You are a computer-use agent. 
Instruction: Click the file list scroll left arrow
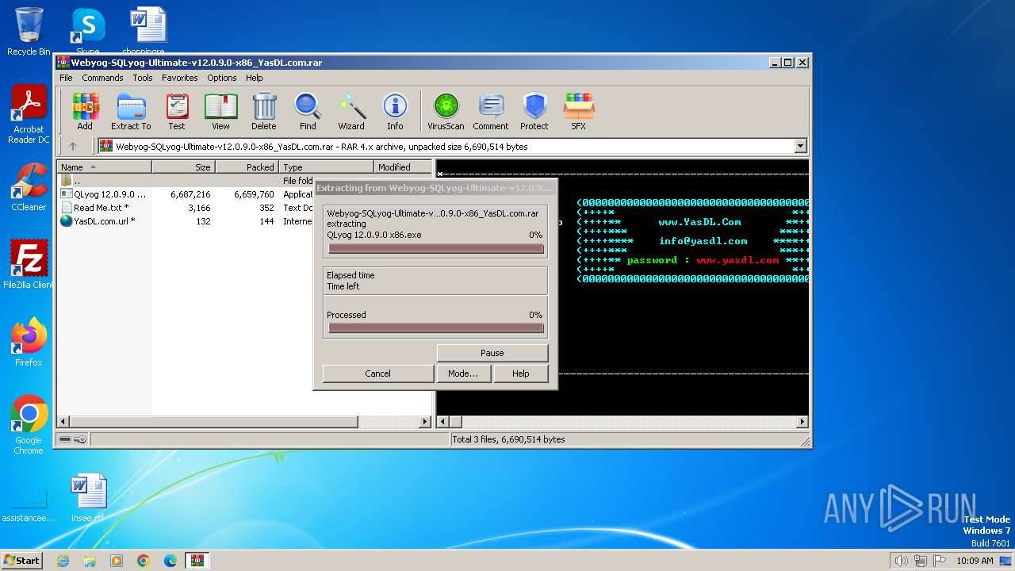coord(63,422)
